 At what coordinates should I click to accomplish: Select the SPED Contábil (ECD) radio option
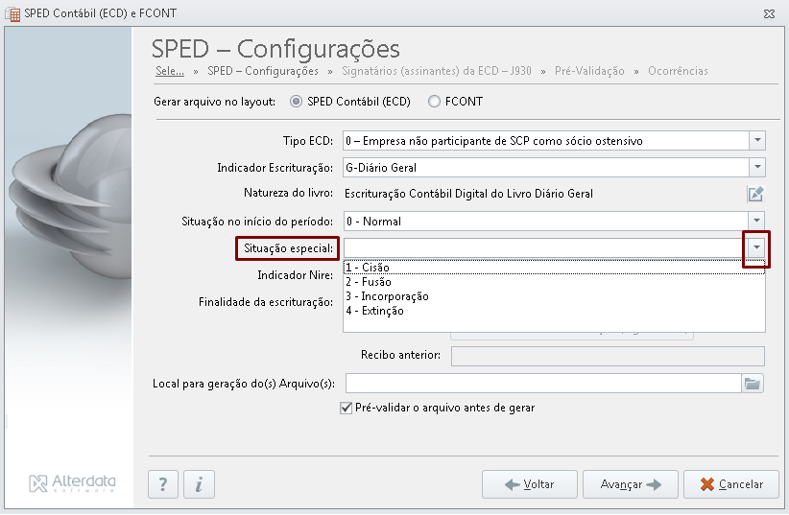click(x=296, y=102)
